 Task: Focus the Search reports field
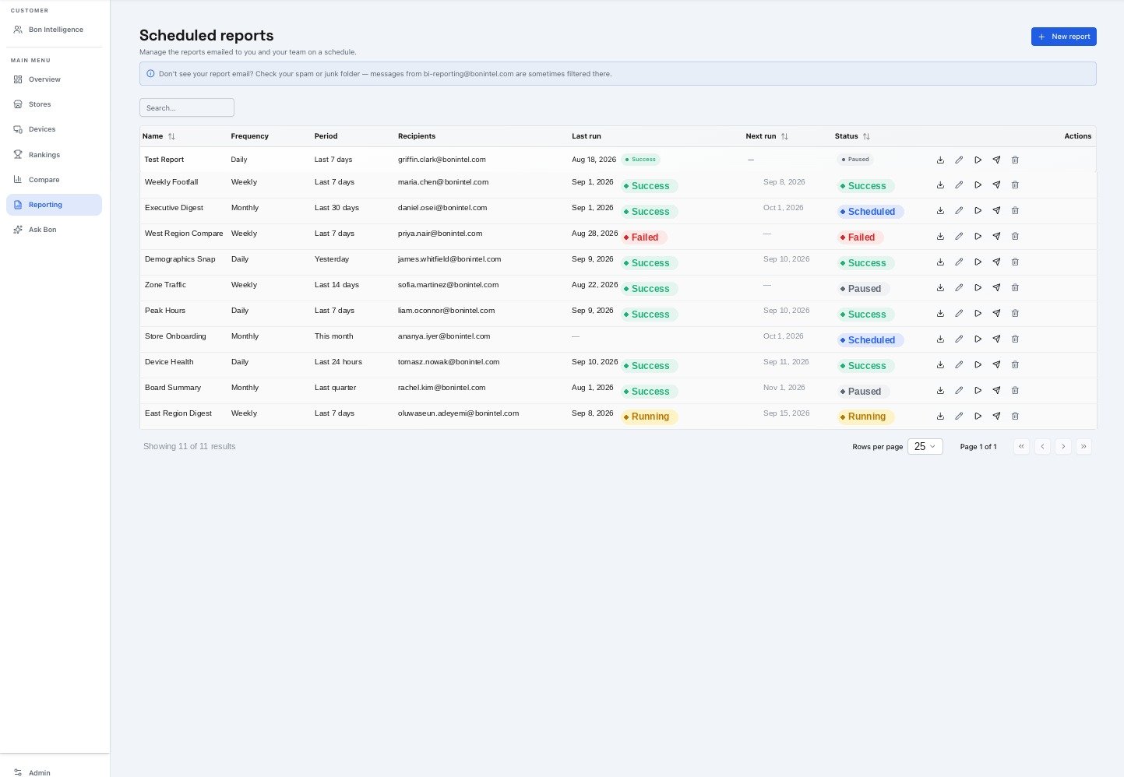click(x=187, y=107)
